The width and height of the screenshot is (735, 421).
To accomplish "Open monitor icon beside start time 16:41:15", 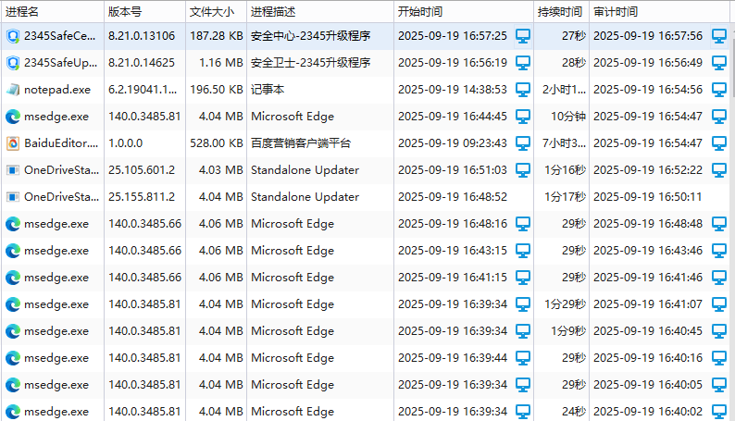I will click(x=523, y=278).
